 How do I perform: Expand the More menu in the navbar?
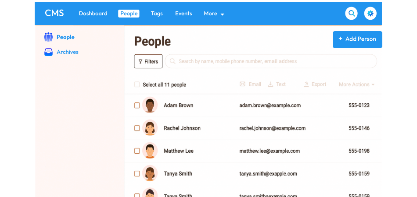click(x=214, y=14)
